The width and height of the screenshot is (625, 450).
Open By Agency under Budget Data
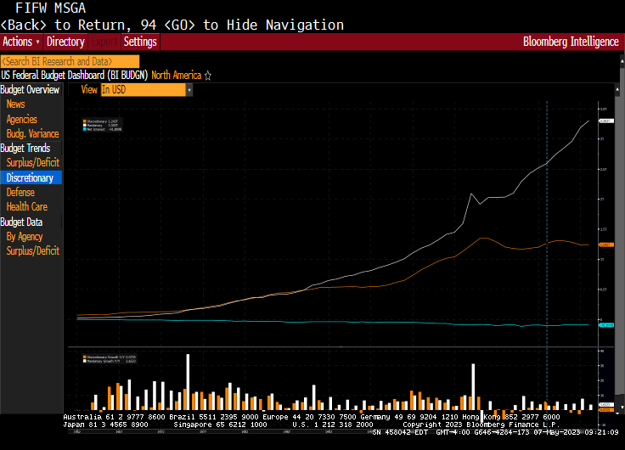(x=24, y=236)
